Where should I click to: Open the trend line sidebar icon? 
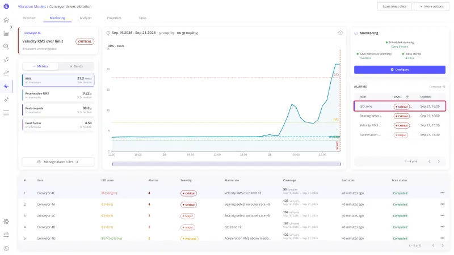(6, 73)
